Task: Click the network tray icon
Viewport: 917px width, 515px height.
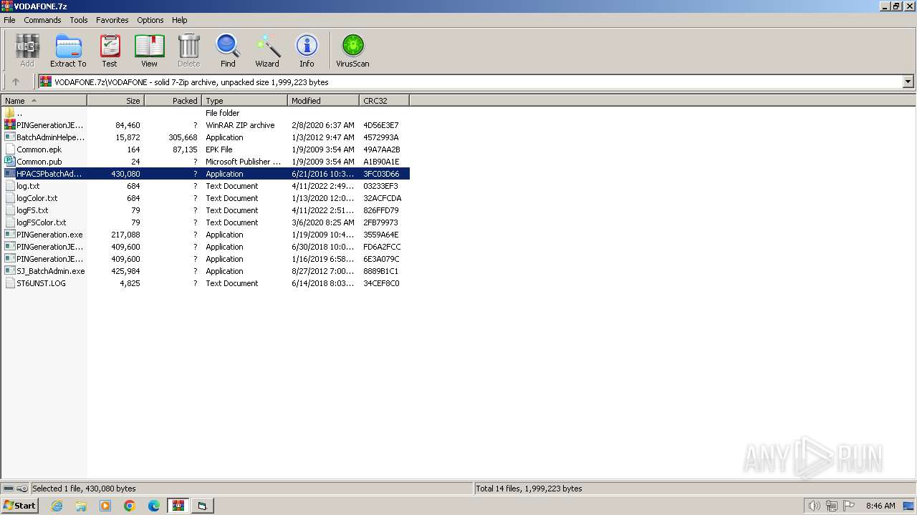Action: point(831,506)
